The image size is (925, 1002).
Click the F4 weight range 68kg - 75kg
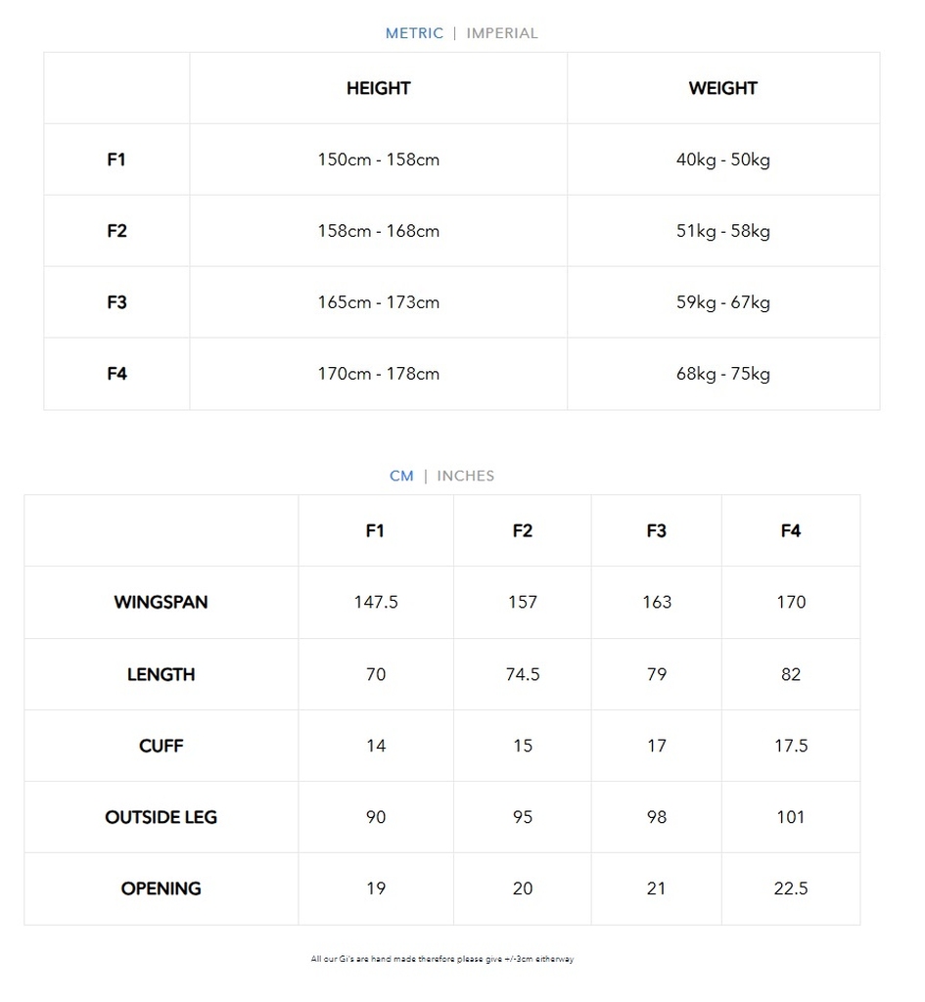click(x=723, y=374)
